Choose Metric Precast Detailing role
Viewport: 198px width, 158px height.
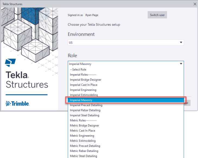click(126, 146)
